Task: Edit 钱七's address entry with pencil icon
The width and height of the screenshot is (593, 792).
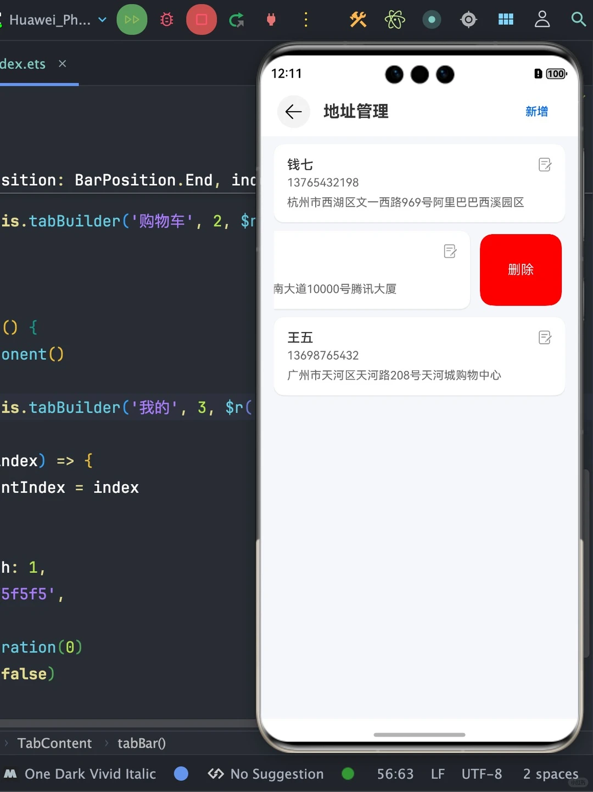Action: click(545, 164)
